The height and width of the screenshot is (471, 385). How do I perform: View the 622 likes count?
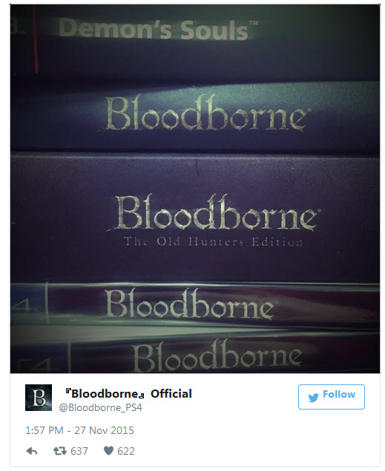(126, 451)
